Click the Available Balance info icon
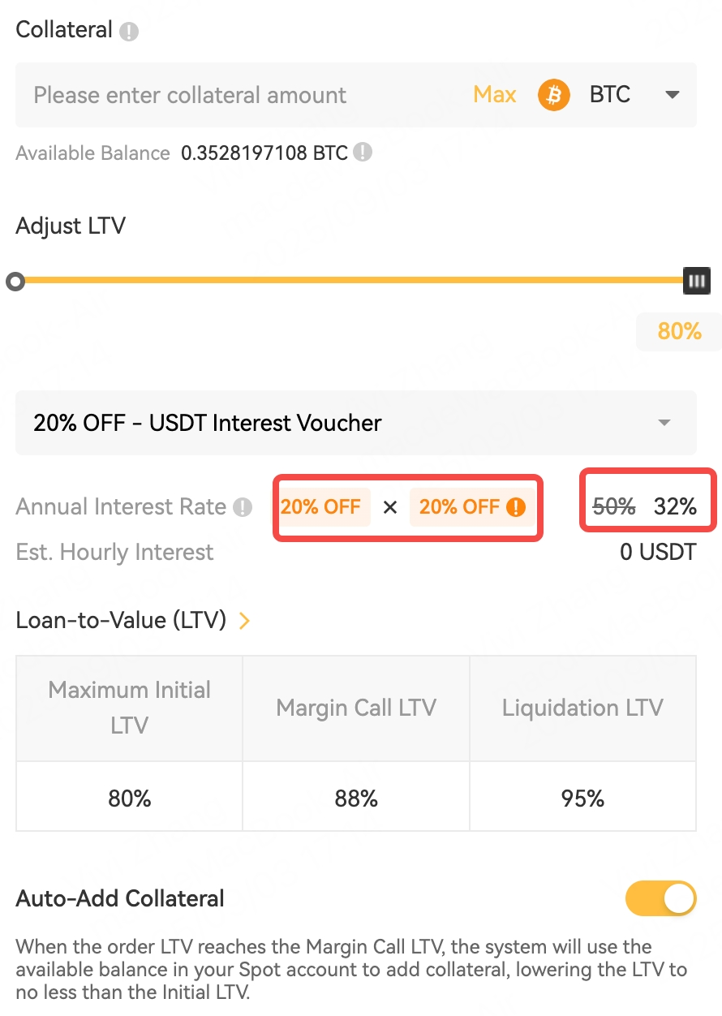Viewport: 722px width, 1016px height. 362,153
